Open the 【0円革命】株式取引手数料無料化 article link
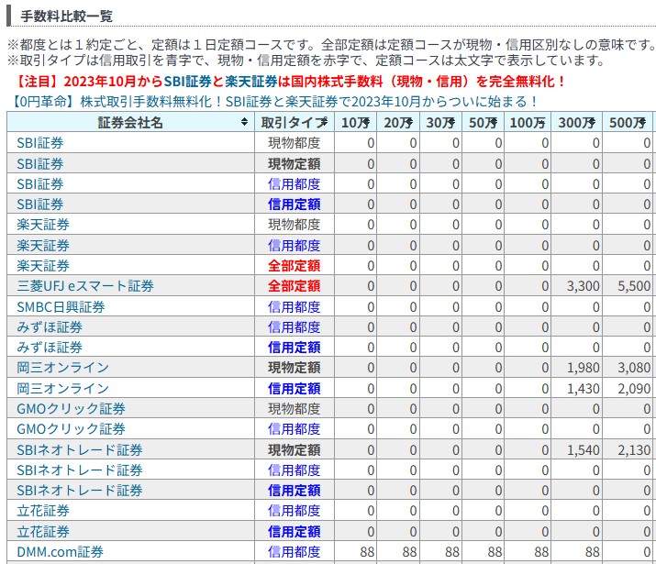Image resolution: width=656 pixels, height=564 pixels. tap(275, 102)
